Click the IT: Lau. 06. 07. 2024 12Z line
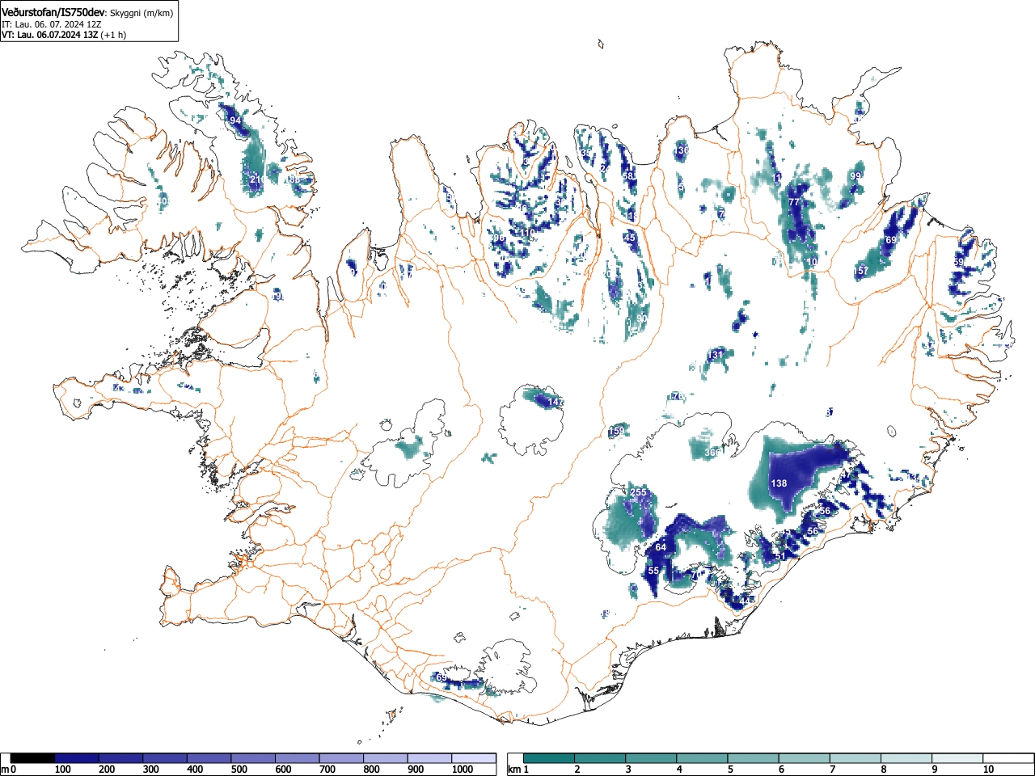 (x=51, y=24)
